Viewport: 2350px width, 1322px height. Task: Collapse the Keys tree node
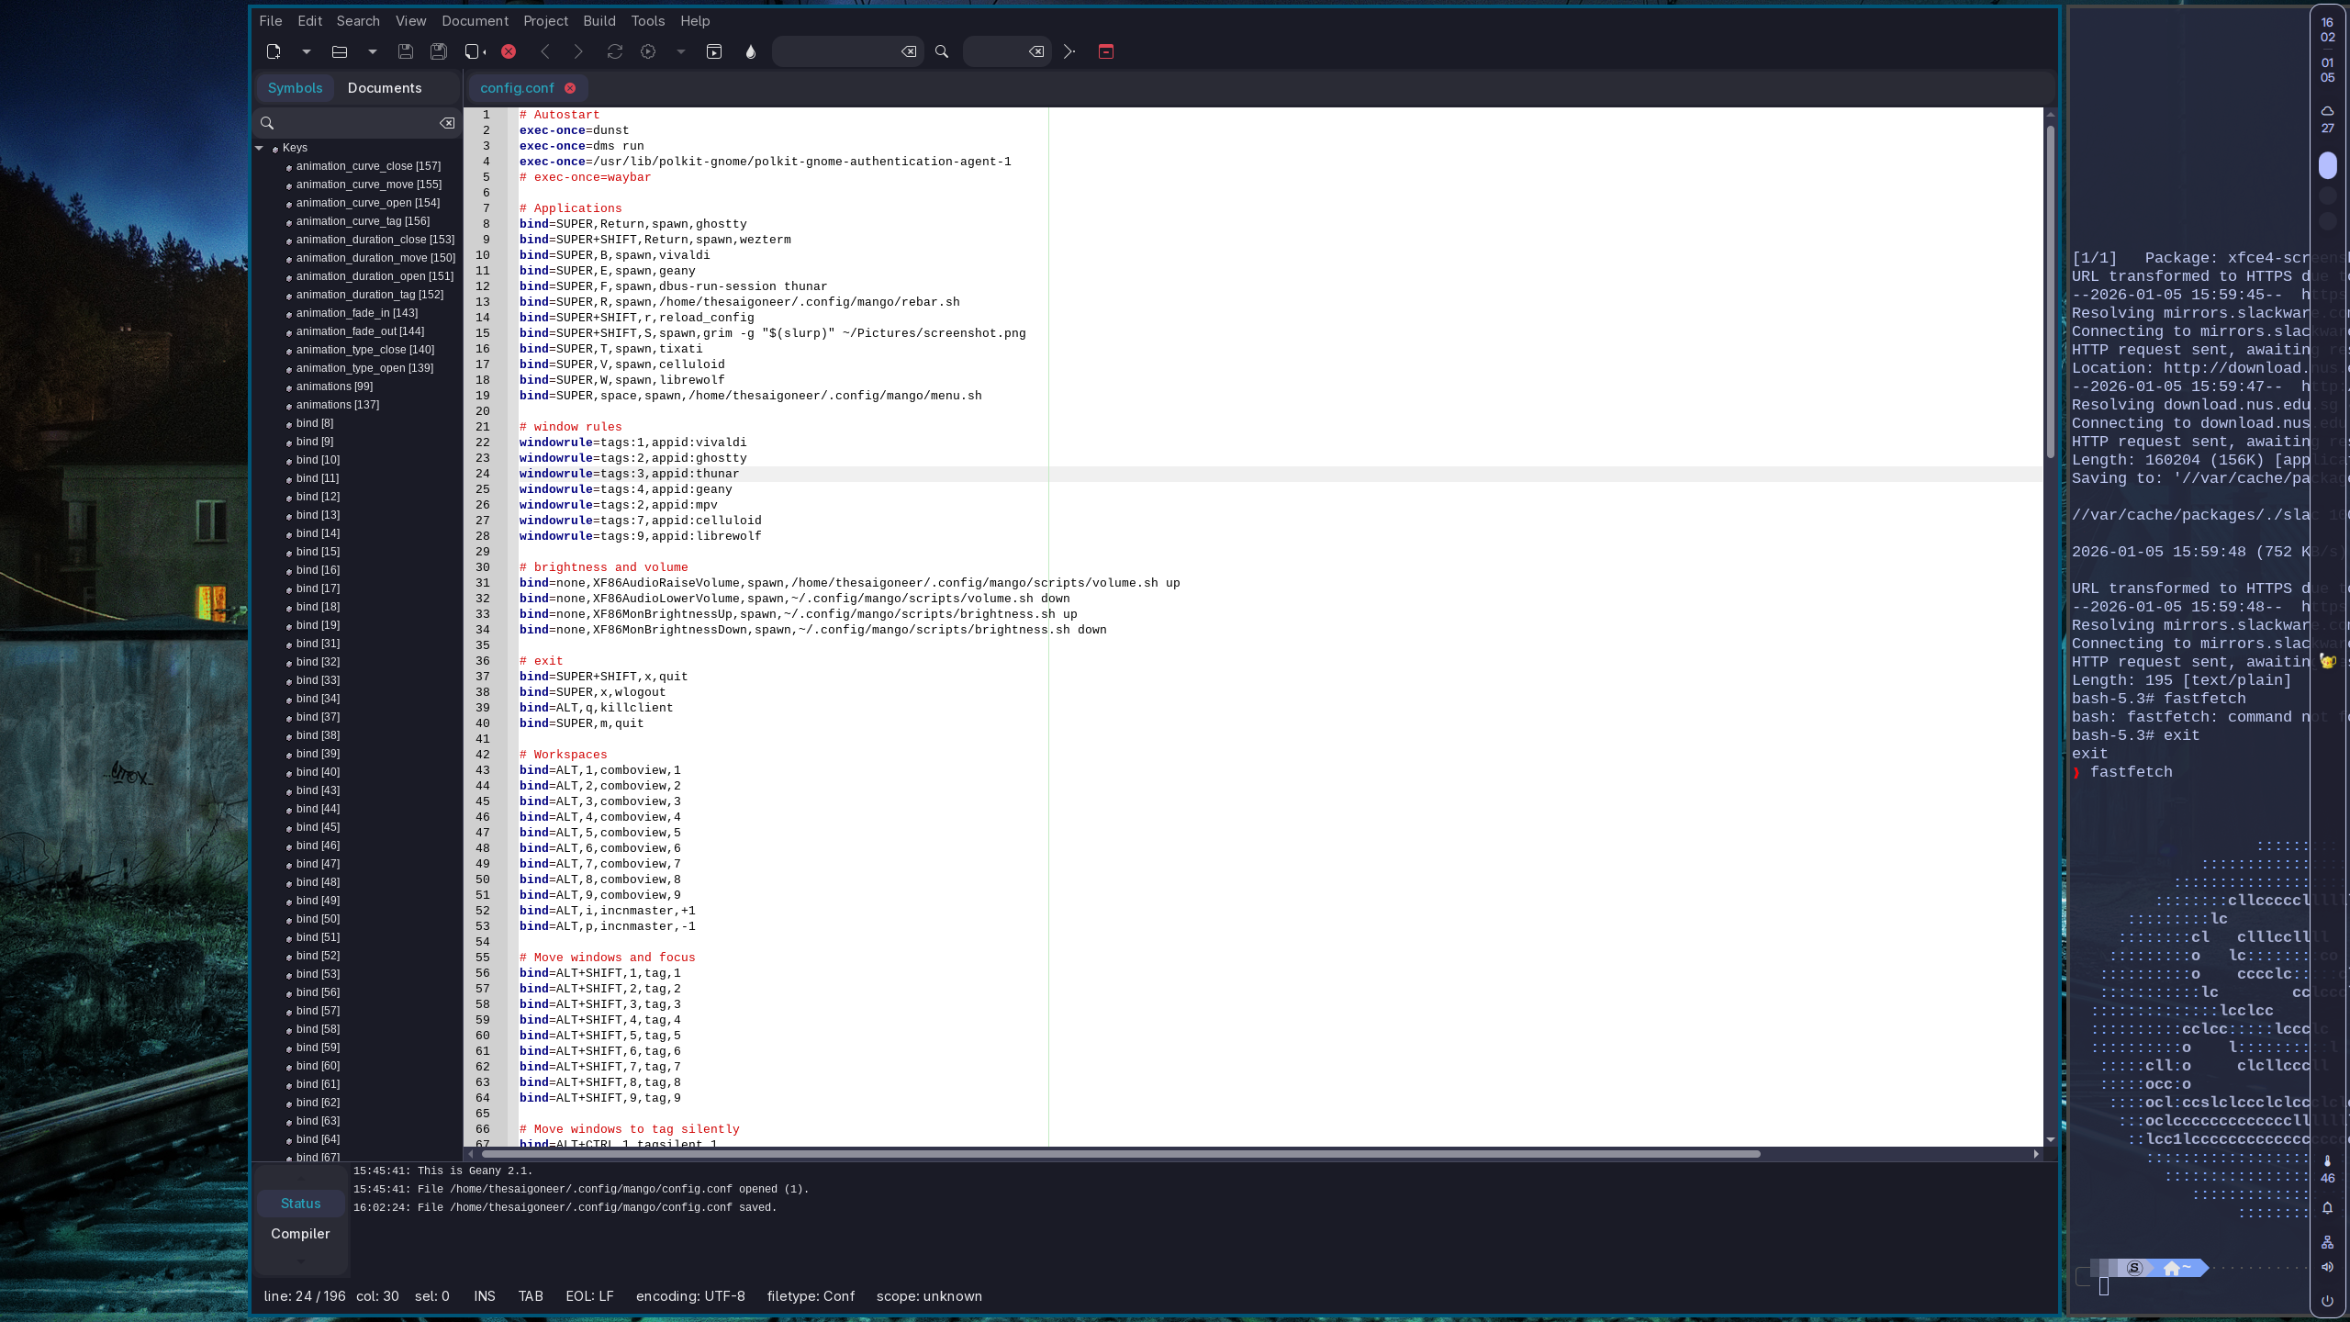260,148
